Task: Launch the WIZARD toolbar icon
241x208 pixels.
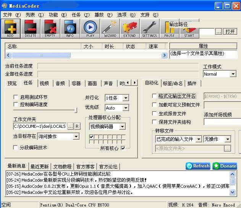Action: click(110, 29)
